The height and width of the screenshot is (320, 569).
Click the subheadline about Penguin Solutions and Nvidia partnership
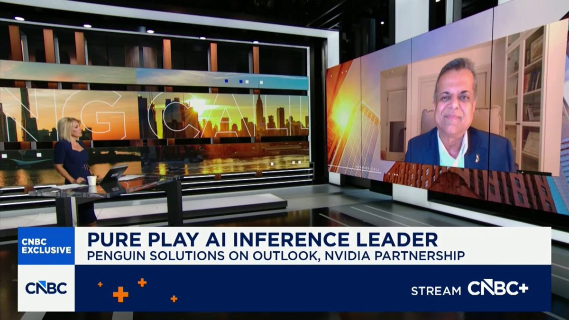[x=275, y=256]
